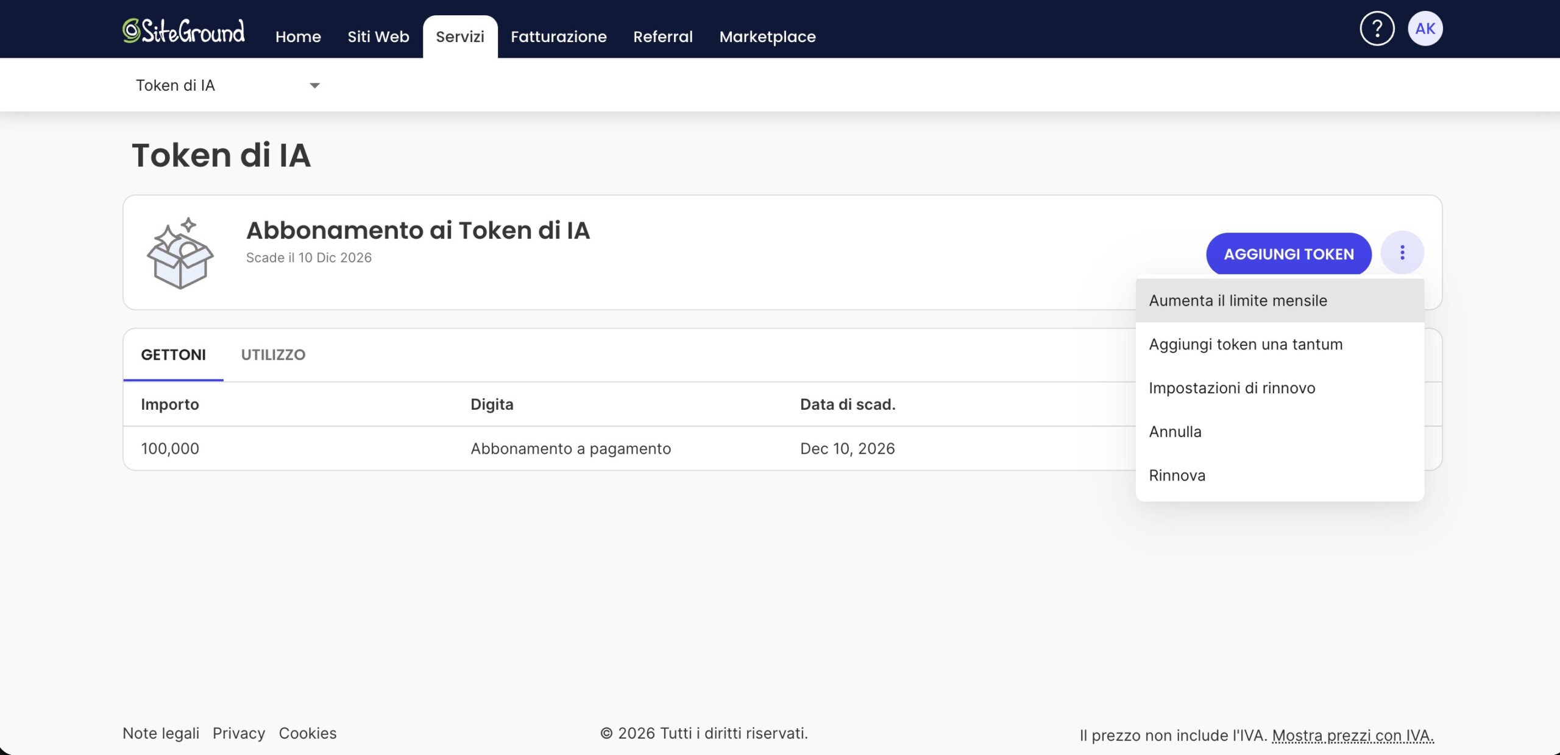The image size is (1560, 755).
Task: Click the Mostra prezzi con IVA link
Action: click(1353, 736)
